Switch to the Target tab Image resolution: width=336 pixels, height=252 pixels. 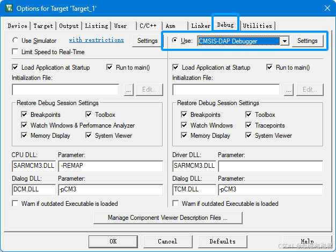tap(43, 26)
